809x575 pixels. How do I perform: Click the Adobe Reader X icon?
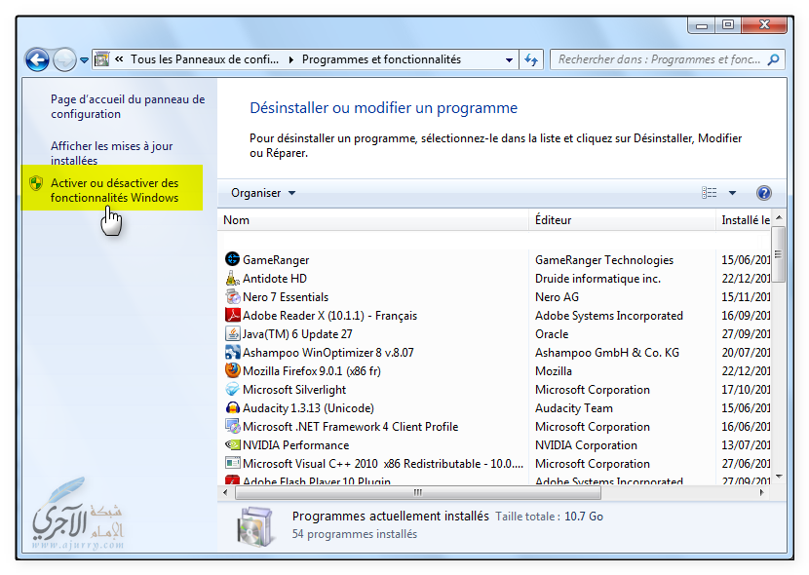(x=233, y=316)
